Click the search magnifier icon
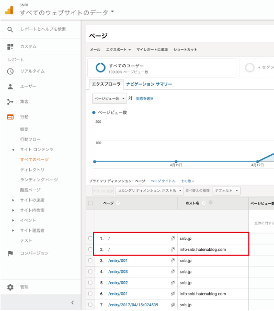Image resolution: width=274 pixels, height=311 pixels. [10, 30]
